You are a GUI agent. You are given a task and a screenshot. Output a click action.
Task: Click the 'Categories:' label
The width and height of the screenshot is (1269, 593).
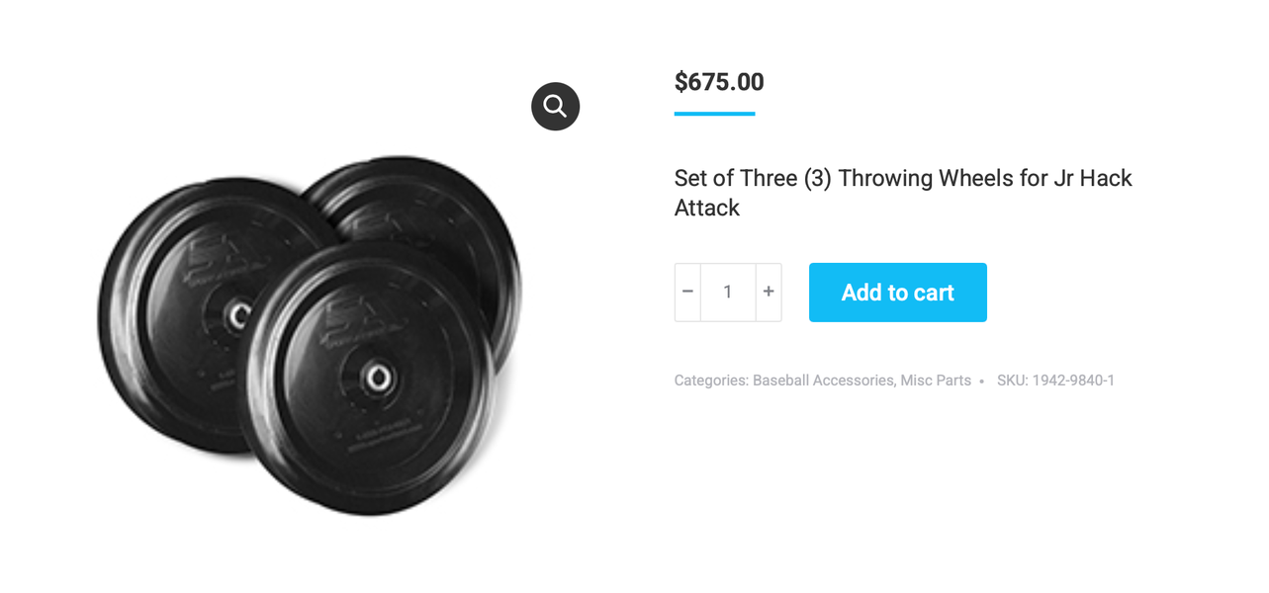(x=711, y=381)
